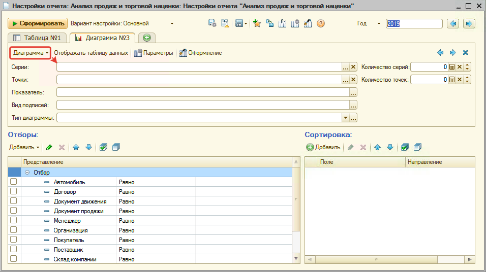Click the move down arrow in Сортировка toolbar
This screenshot has width=486, height=272.
390,147
